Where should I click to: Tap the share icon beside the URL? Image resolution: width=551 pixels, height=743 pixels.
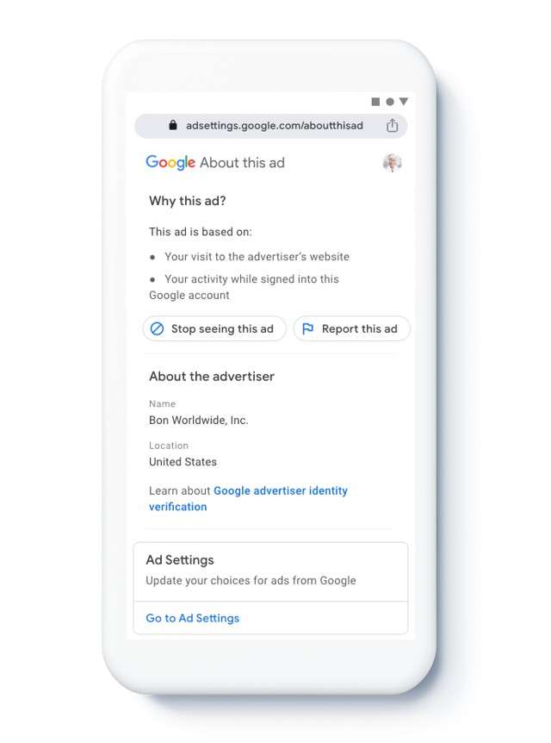click(x=393, y=126)
